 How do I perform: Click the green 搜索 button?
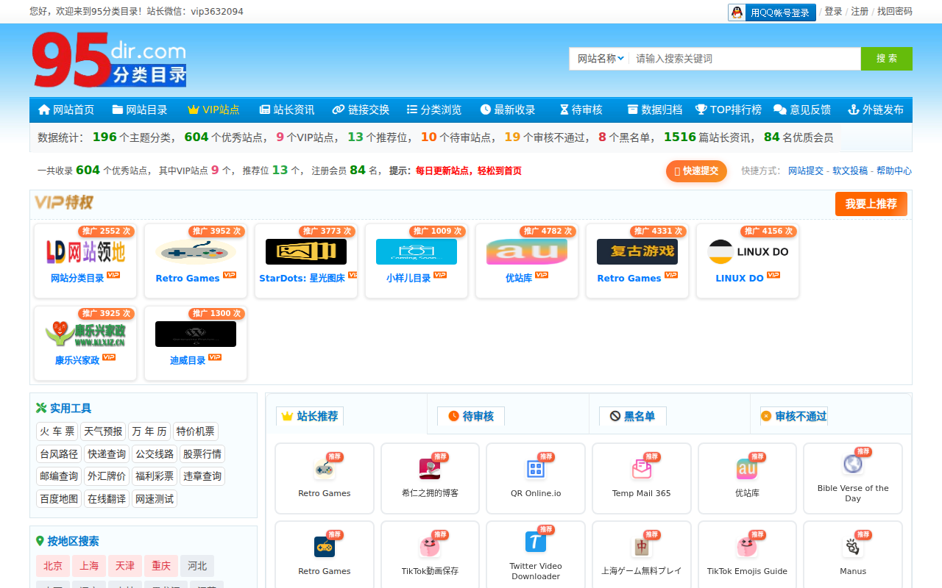click(886, 59)
